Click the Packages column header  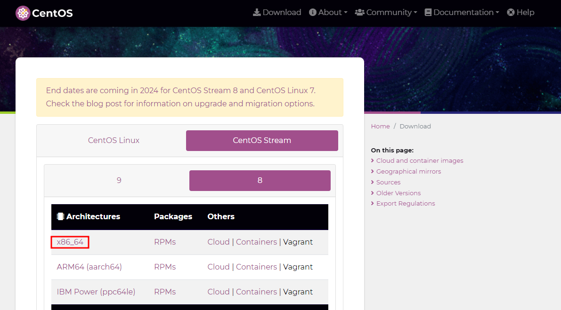point(173,216)
